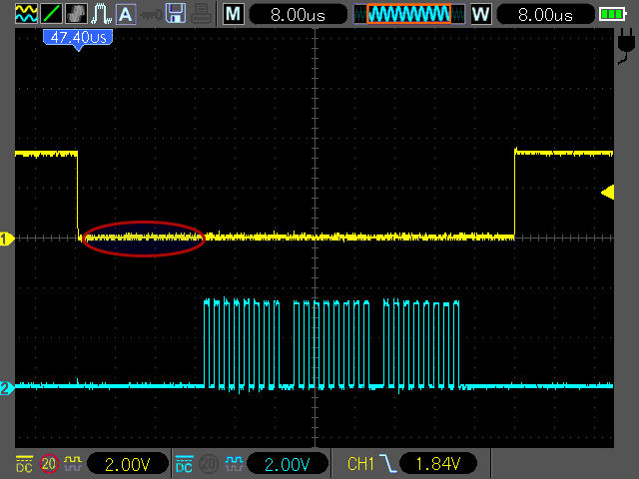Select the CH1 2.00V scale value
Image resolution: width=639 pixels, height=479 pixels.
click(x=128, y=464)
